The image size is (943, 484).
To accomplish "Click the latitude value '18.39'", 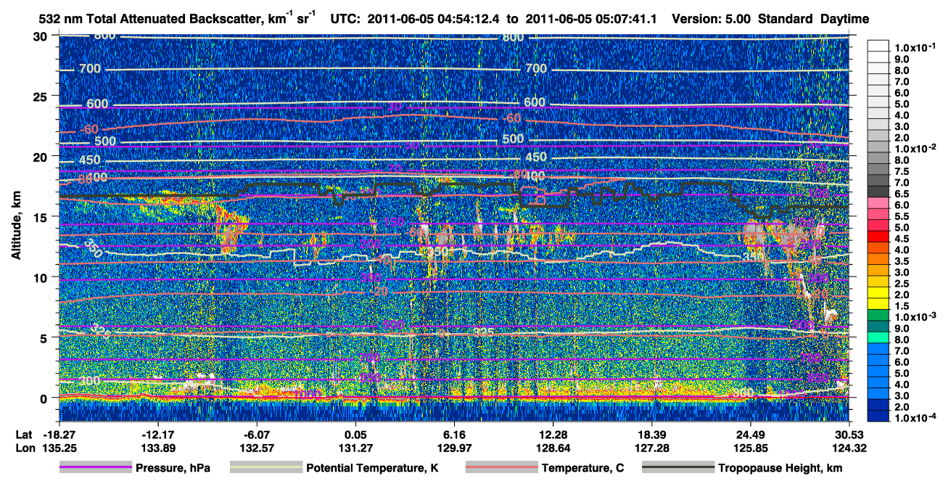I will [x=652, y=435].
